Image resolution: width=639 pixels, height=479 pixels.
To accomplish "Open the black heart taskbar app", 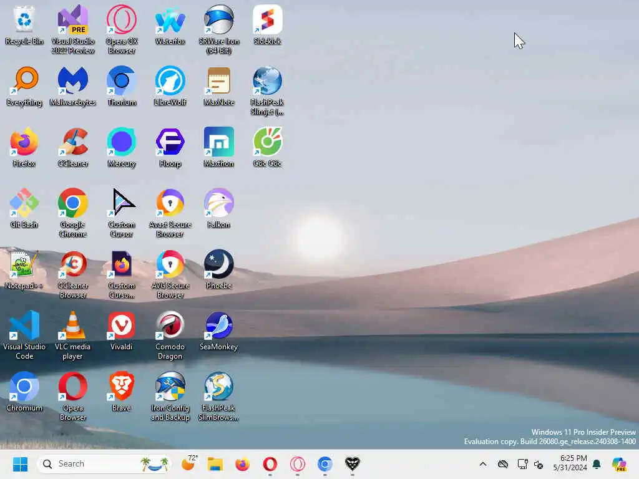I will [x=352, y=464].
